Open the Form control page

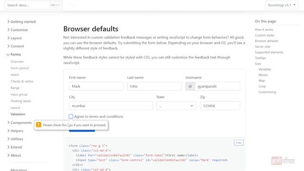(x=19, y=68)
